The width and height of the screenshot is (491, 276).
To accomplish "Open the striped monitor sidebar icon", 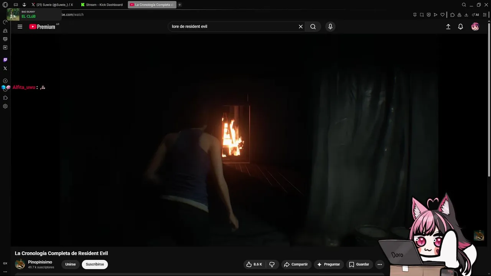I will click(x=5, y=39).
